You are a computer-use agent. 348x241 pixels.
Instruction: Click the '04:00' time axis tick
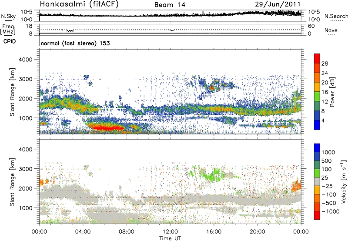coord(83,232)
